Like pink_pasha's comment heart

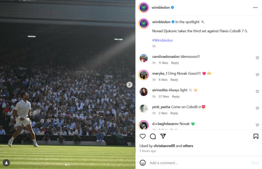click(x=257, y=108)
